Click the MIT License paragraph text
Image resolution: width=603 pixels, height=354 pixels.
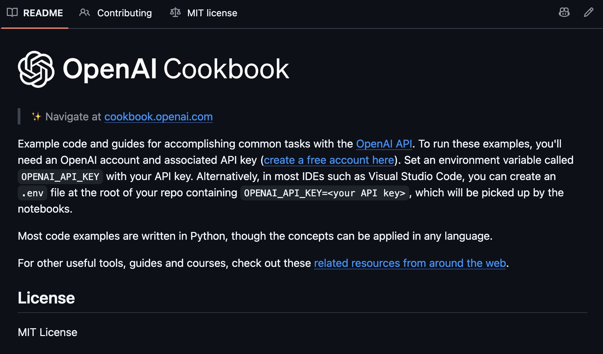tap(48, 332)
